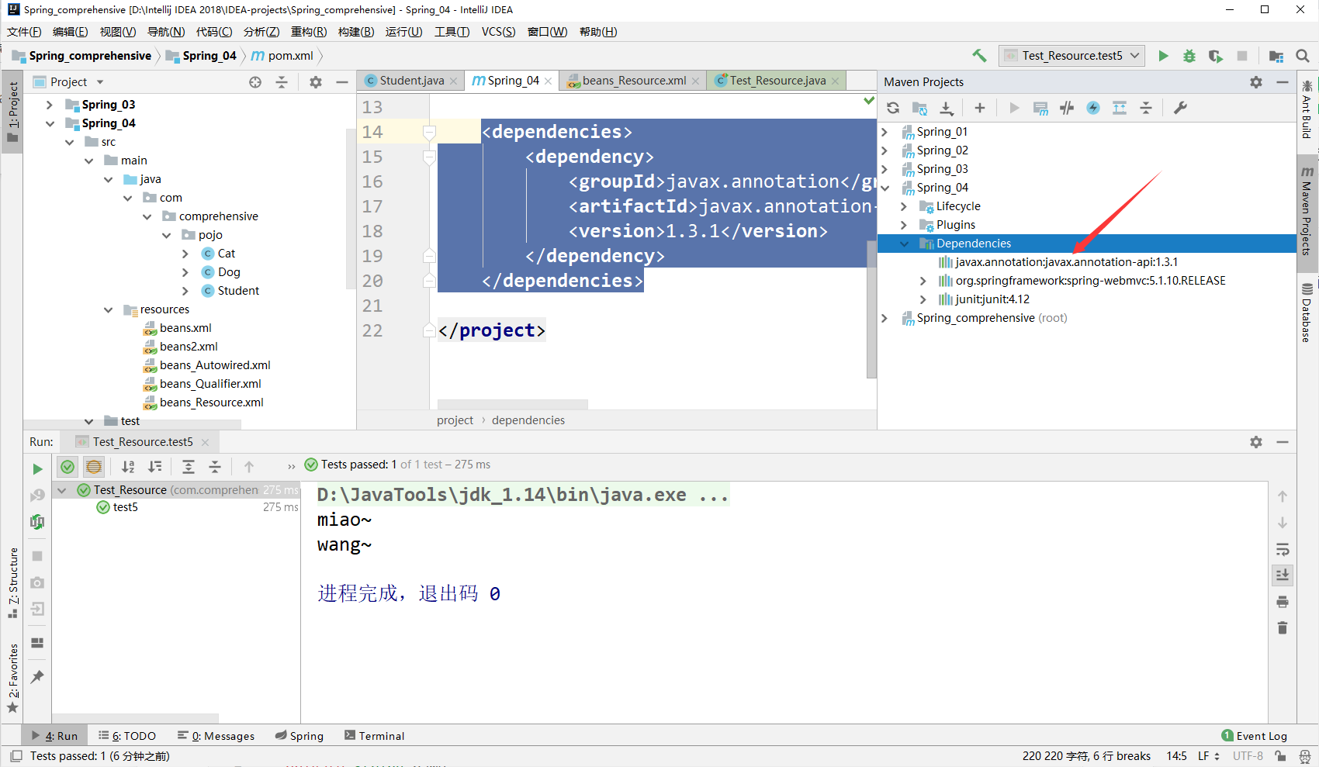
Task: Open Run panel settings gear
Action: [1256, 442]
